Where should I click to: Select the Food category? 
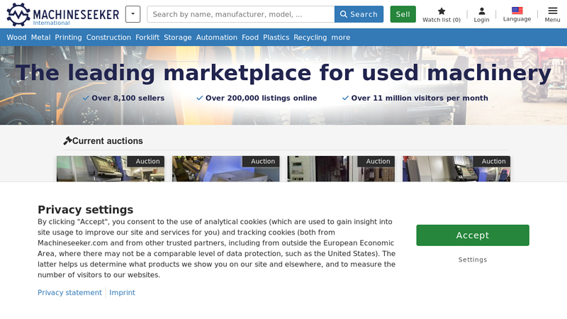point(250,38)
